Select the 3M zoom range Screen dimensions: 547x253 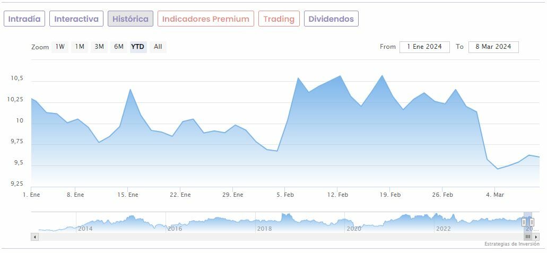coord(99,47)
